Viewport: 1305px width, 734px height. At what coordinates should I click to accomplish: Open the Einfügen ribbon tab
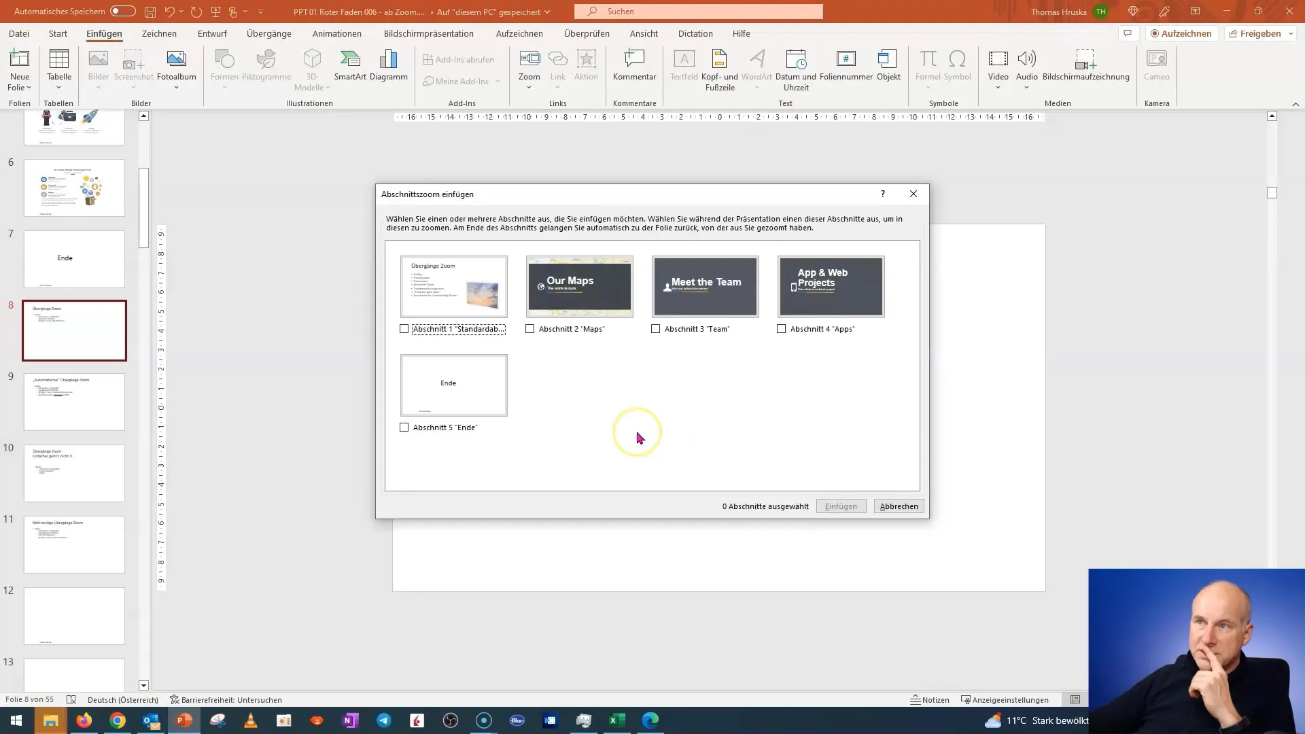104,33
